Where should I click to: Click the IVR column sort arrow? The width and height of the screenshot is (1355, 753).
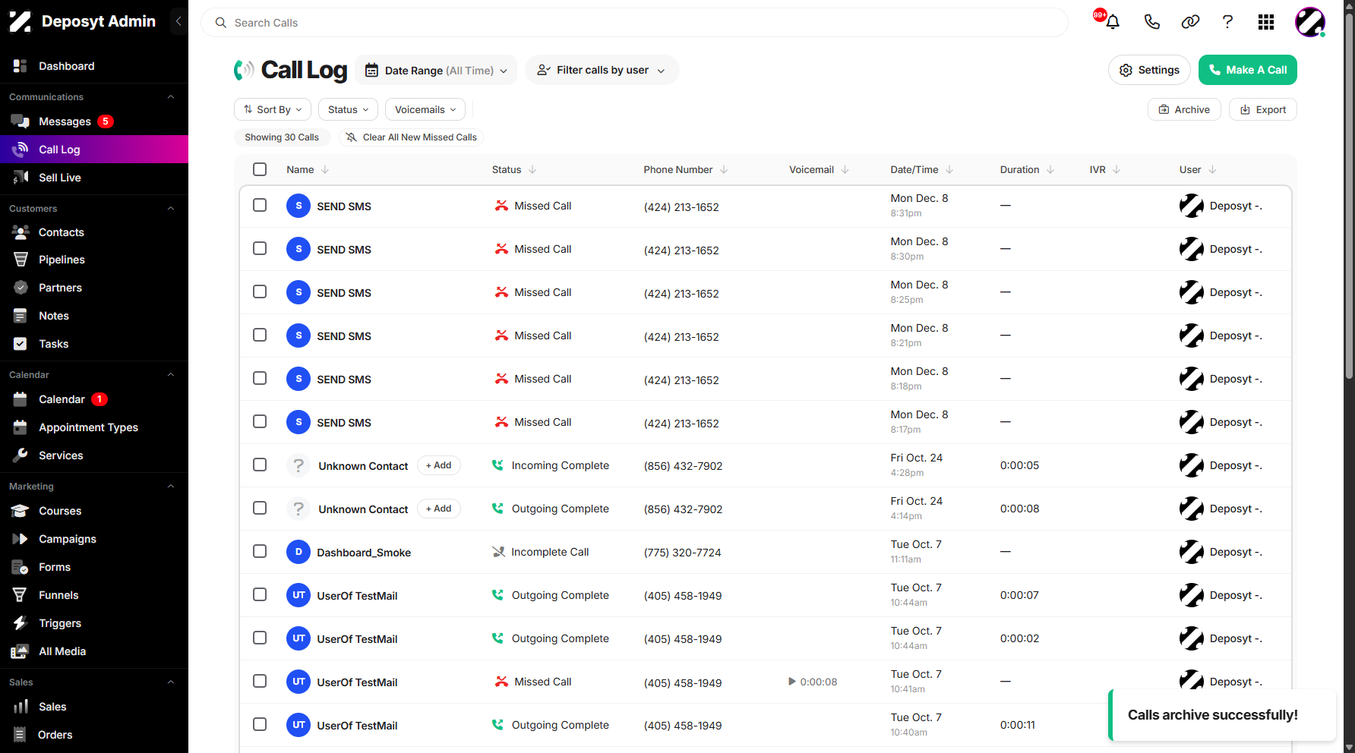pyautogui.click(x=1117, y=169)
